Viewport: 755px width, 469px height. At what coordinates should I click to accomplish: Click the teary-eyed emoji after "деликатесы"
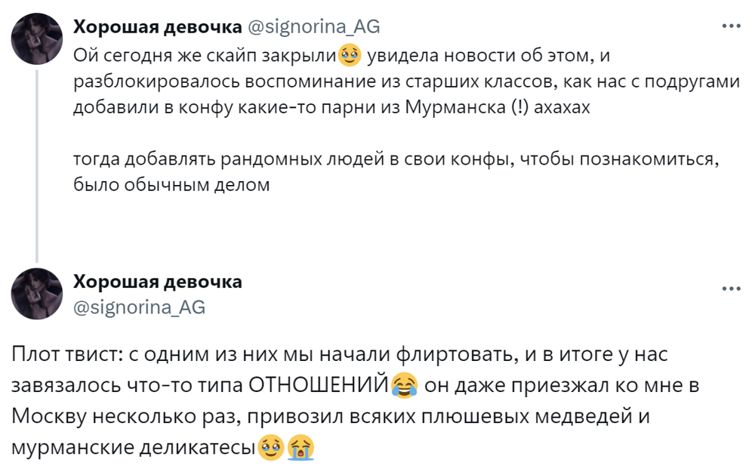coord(270,449)
